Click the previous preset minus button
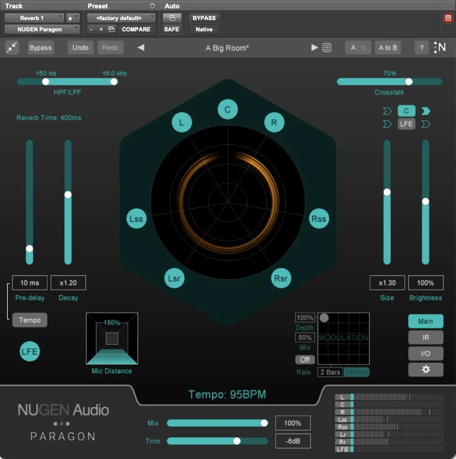This screenshot has width=456, height=459. click(91, 29)
